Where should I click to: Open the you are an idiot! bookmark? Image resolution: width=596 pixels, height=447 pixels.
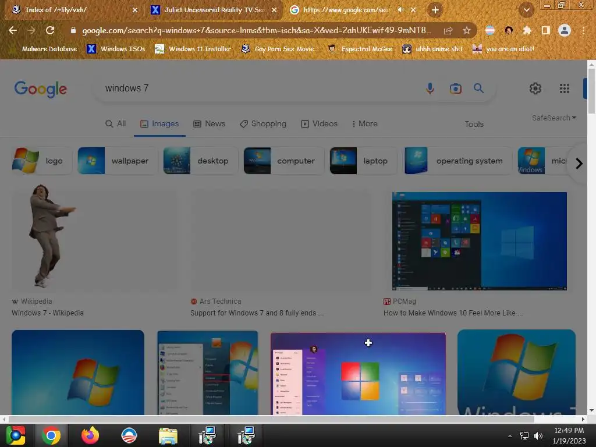click(503, 49)
